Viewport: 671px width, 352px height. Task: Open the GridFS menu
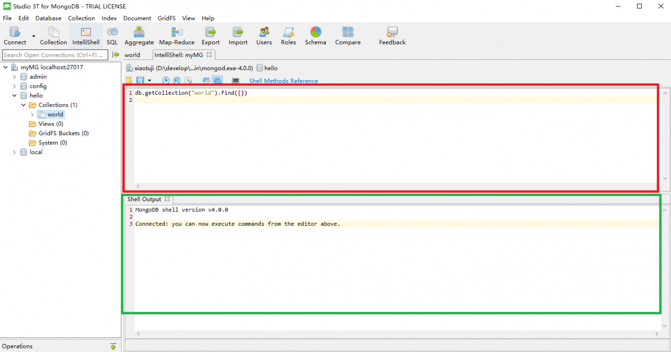tap(166, 18)
